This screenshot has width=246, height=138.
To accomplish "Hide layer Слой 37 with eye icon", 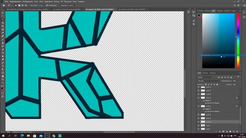I will click(x=198, y=106).
